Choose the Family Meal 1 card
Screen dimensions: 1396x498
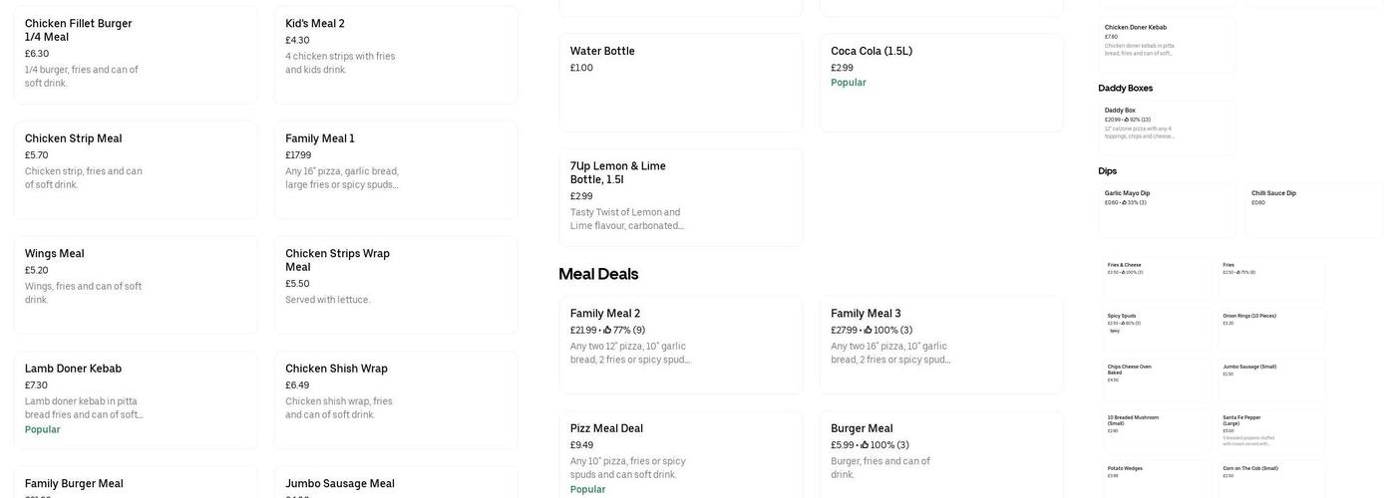(395, 169)
